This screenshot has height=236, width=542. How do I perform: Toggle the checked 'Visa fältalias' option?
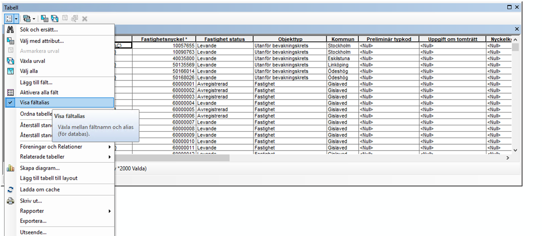click(x=34, y=103)
